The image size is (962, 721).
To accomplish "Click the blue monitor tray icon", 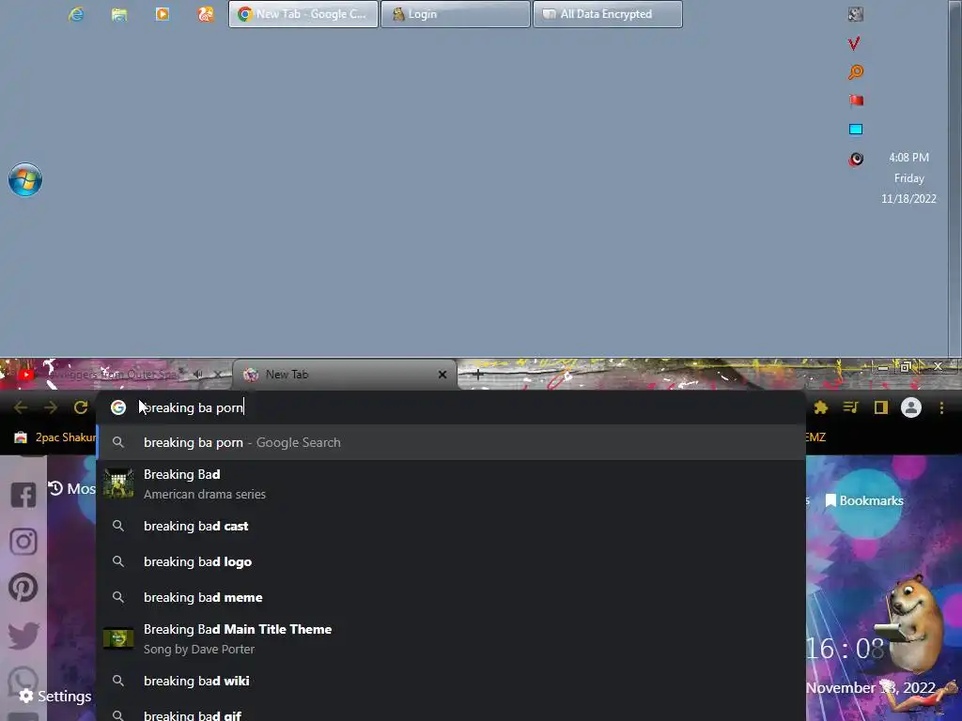I will (x=856, y=129).
